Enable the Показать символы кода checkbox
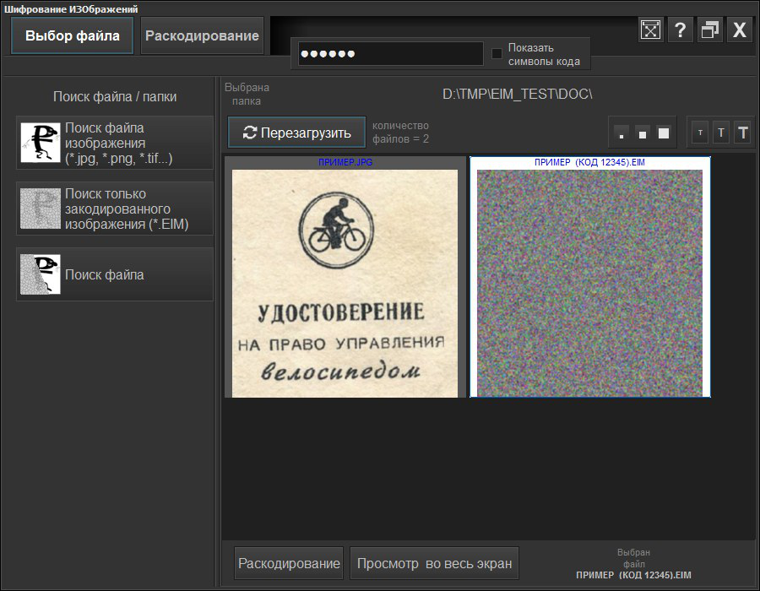Viewport: 760px width, 591px height. pos(497,54)
